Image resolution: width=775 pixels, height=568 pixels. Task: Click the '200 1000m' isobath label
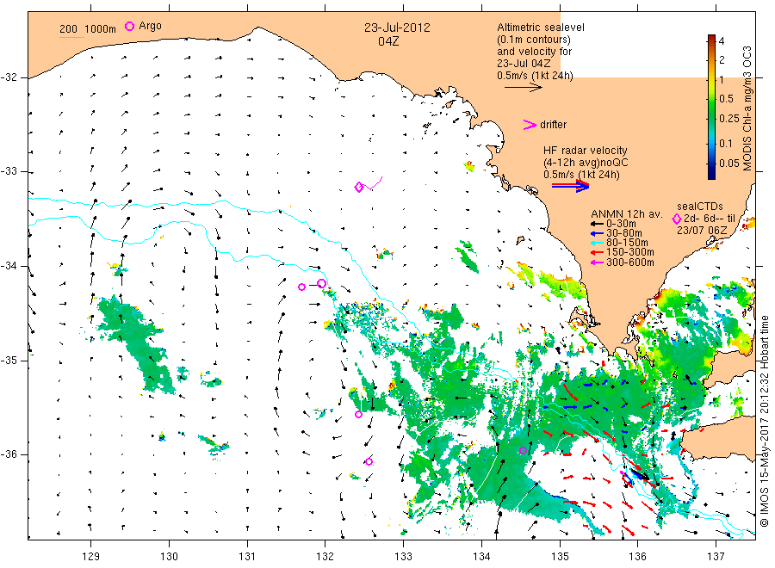point(88,29)
